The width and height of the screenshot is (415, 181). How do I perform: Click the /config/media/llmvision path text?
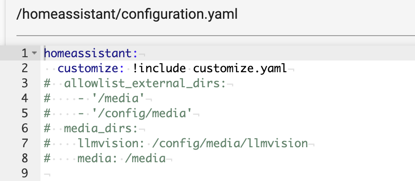click(230, 143)
